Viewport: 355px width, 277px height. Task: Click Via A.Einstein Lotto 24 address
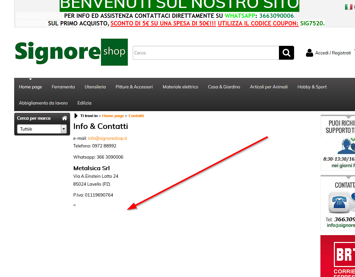[x=96, y=176]
